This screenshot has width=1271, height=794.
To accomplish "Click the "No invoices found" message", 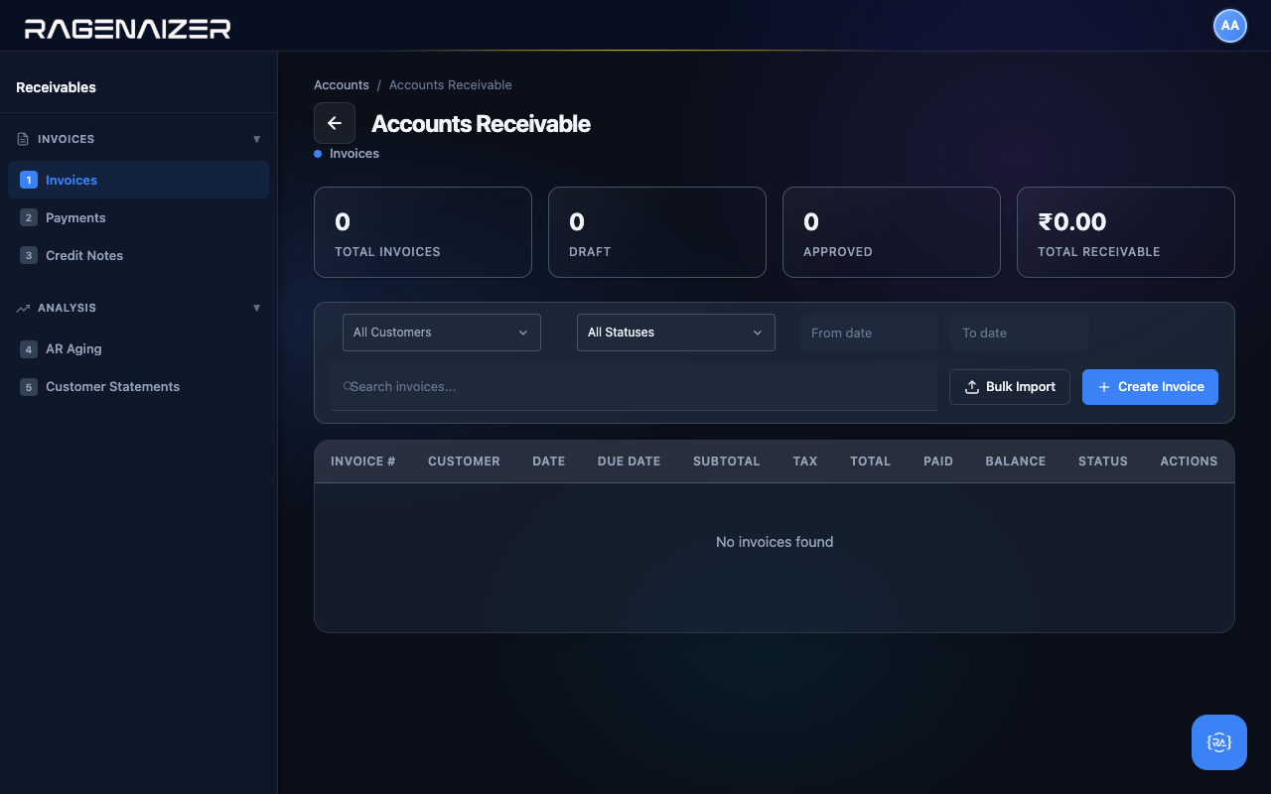I will [775, 542].
